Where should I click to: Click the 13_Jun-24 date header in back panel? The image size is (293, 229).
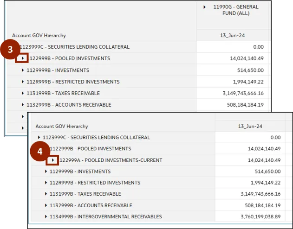pyautogui.click(x=234, y=35)
